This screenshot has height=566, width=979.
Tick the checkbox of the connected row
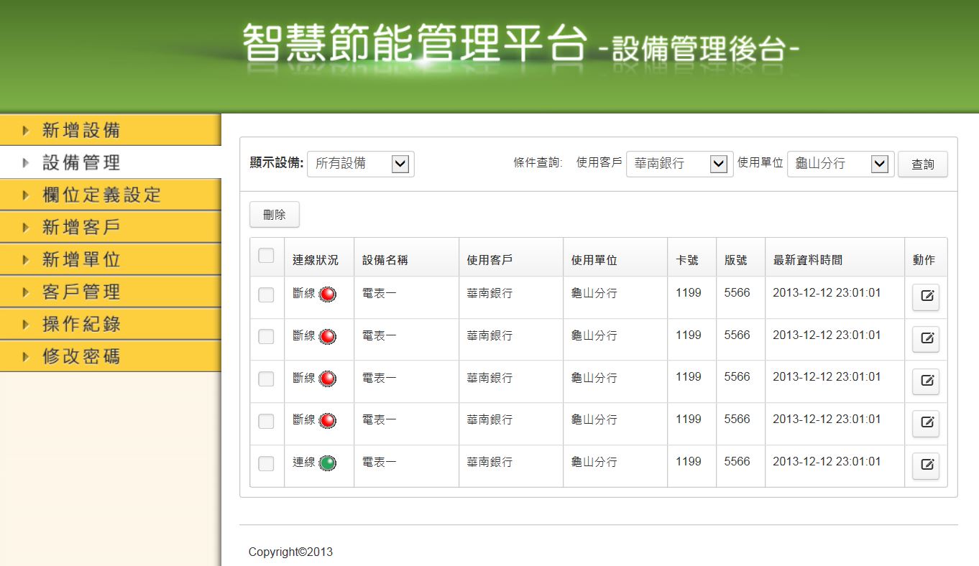tap(266, 463)
